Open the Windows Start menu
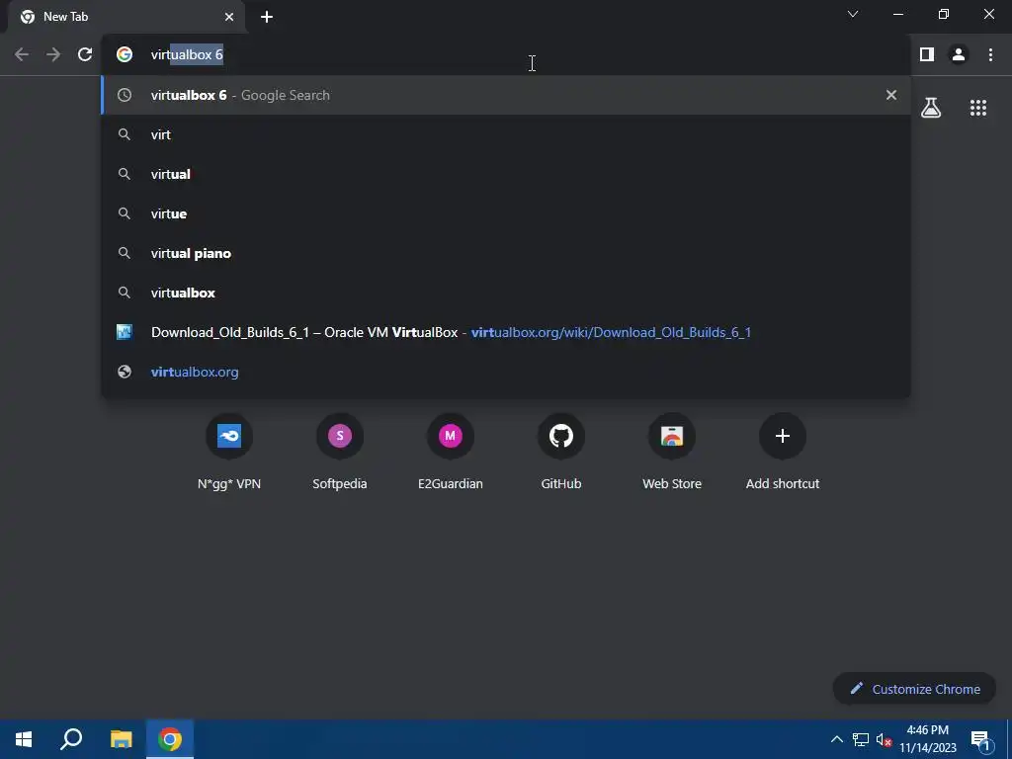This screenshot has width=1012, height=759. click(x=24, y=739)
